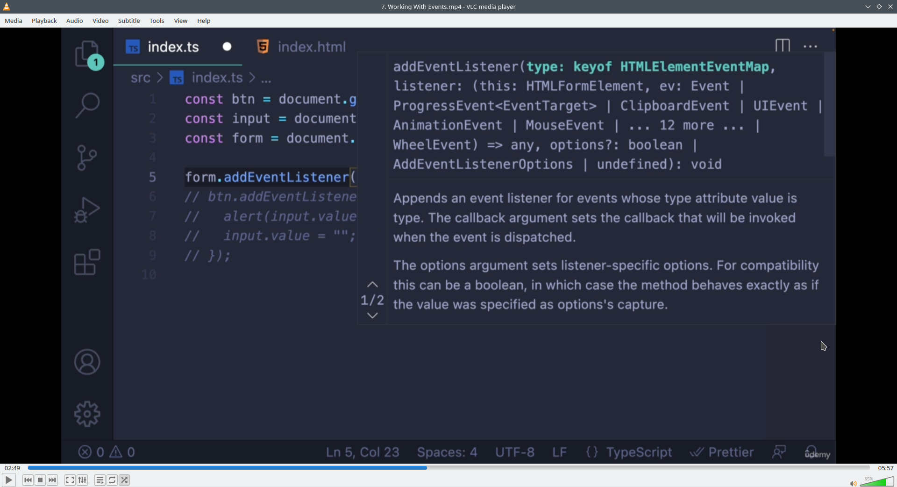Click the Manage gear icon in the video
Viewport: 897px width, 487px height.
87,414
